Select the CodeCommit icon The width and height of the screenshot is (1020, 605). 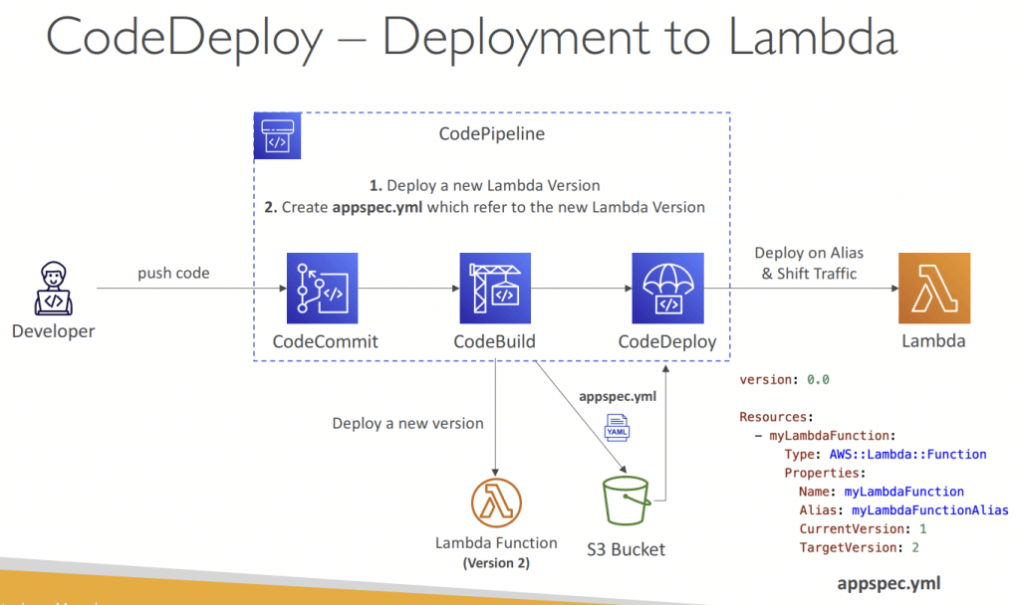[322, 288]
